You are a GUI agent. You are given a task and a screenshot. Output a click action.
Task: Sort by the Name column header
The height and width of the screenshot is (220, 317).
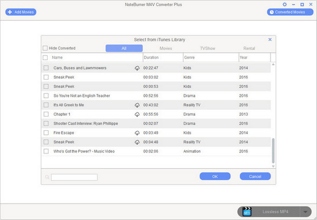click(57, 58)
